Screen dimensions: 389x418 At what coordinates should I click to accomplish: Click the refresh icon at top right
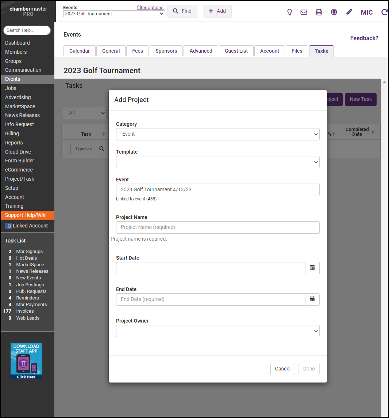(384, 12)
